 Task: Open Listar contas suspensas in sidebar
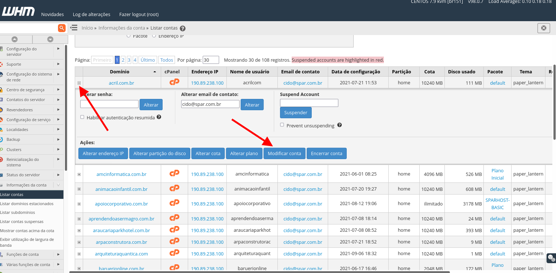coord(22,222)
